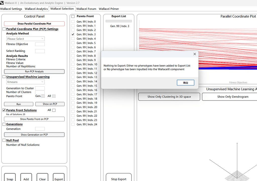Screen dimensions: 257x181
Task: Toggle the Null Pool checkbox
Action: point(4,140)
